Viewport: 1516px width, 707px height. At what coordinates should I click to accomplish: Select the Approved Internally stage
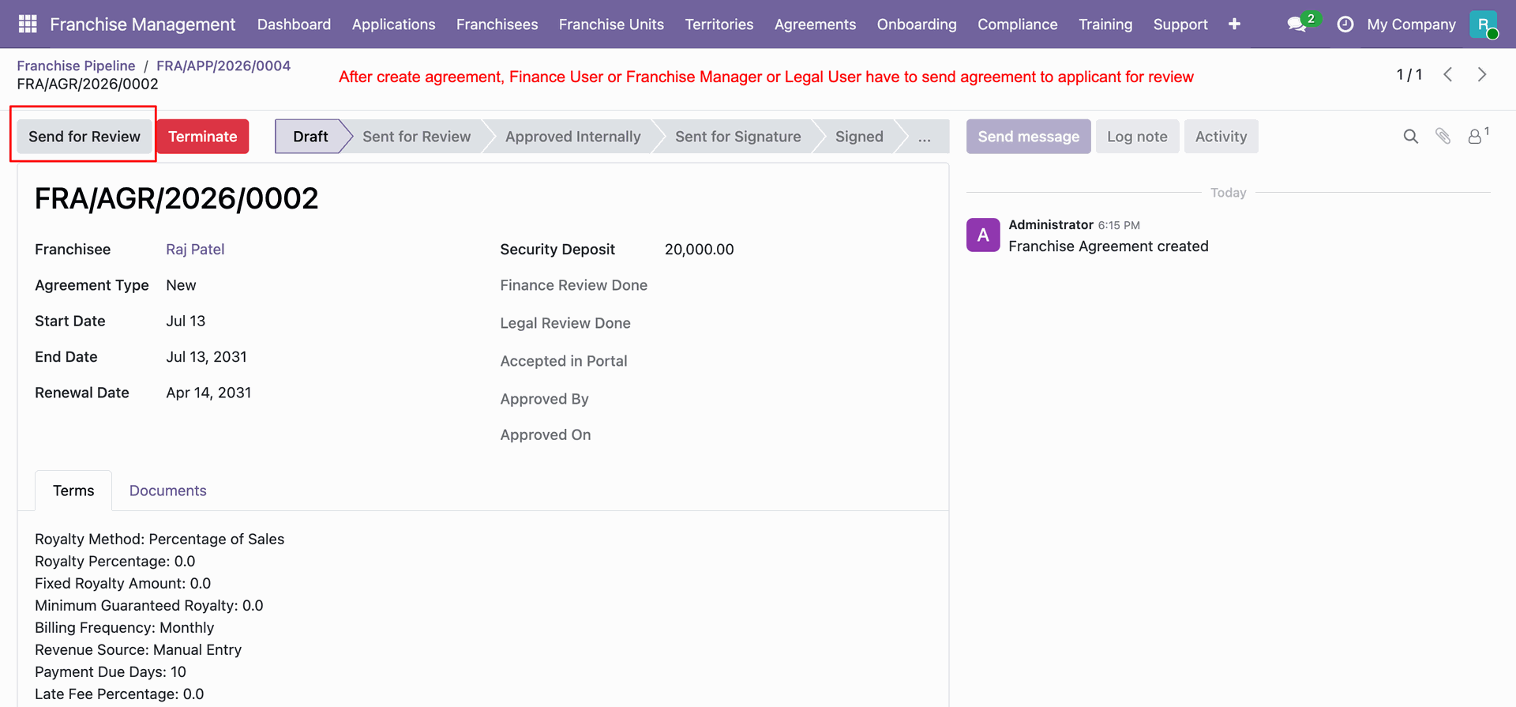coord(572,137)
